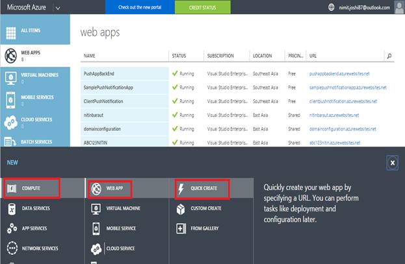405x264 pixels.
Task: Choose Mobile Service option label
Action: (x=121, y=228)
